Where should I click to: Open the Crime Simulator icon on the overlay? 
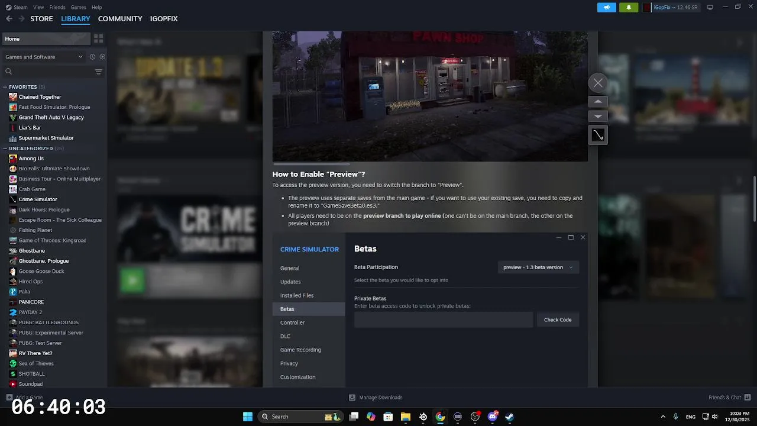coord(598,135)
